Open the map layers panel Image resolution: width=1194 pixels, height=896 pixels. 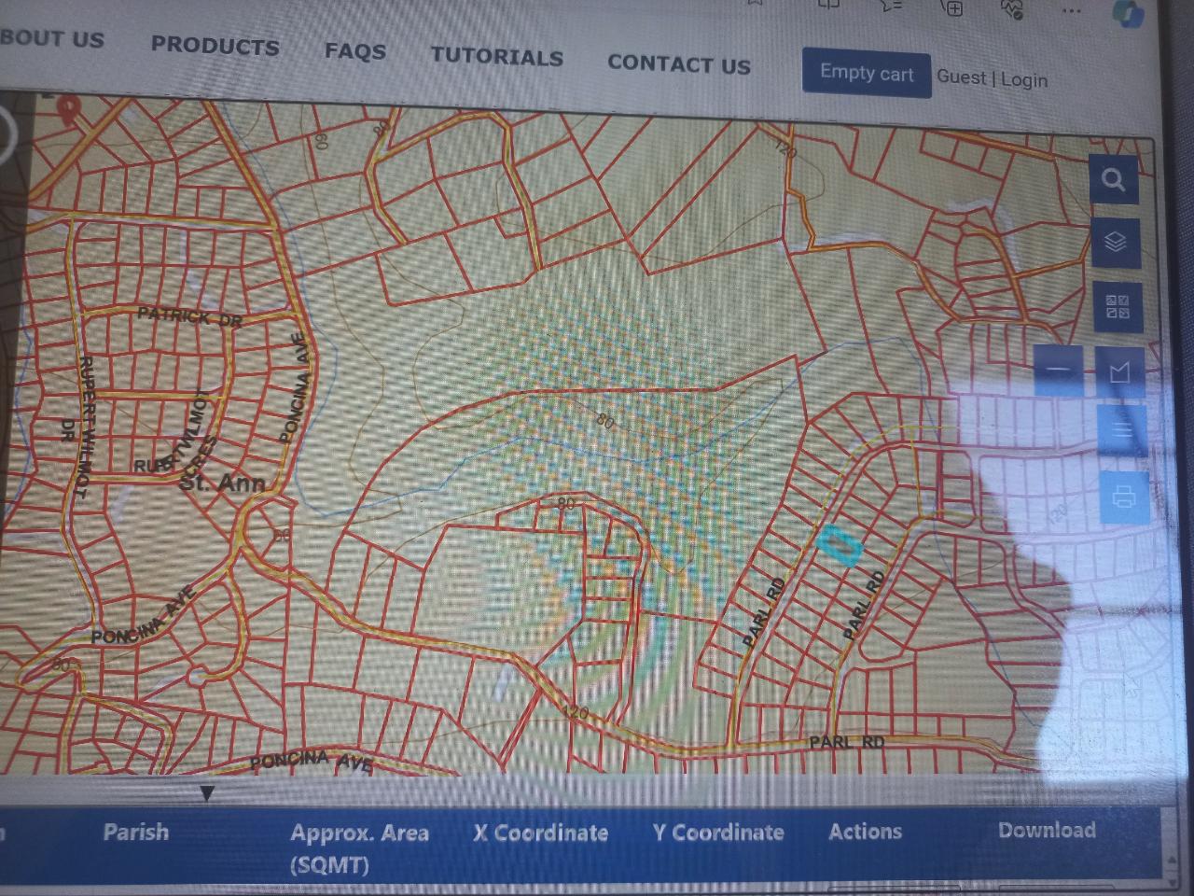tap(1115, 242)
